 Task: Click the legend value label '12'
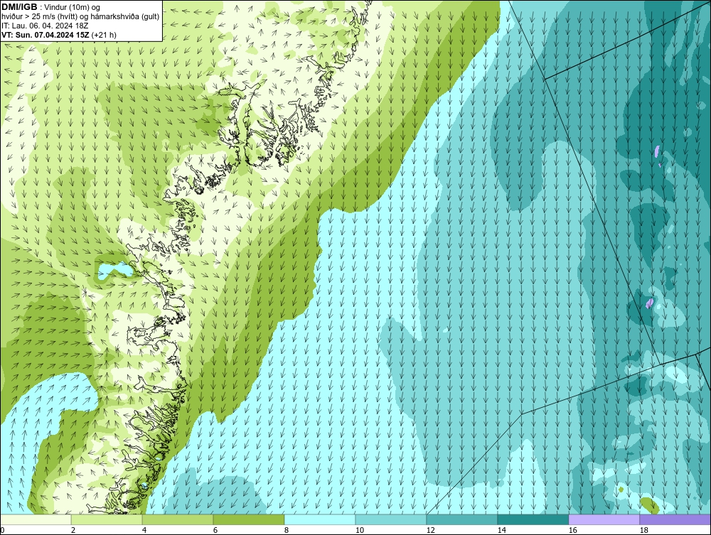(x=430, y=530)
